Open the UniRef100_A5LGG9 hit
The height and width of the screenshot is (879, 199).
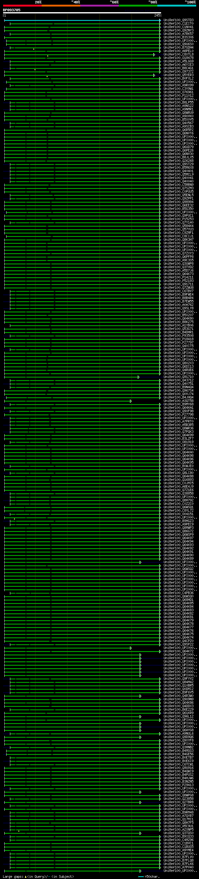[x=178, y=61]
